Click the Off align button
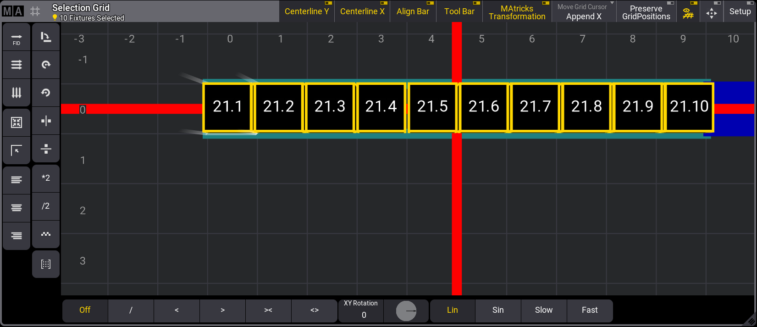Image resolution: width=757 pixels, height=327 pixels. coord(85,310)
